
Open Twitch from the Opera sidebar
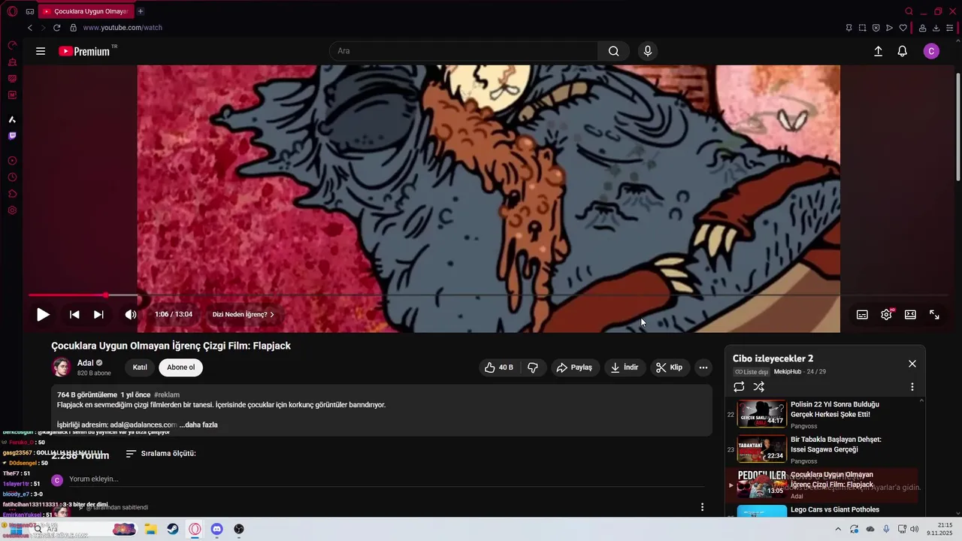(x=12, y=136)
